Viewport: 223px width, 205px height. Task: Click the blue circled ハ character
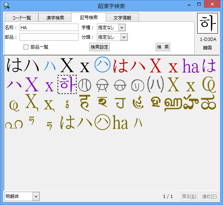pyautogui.click(x=103, y=66)
